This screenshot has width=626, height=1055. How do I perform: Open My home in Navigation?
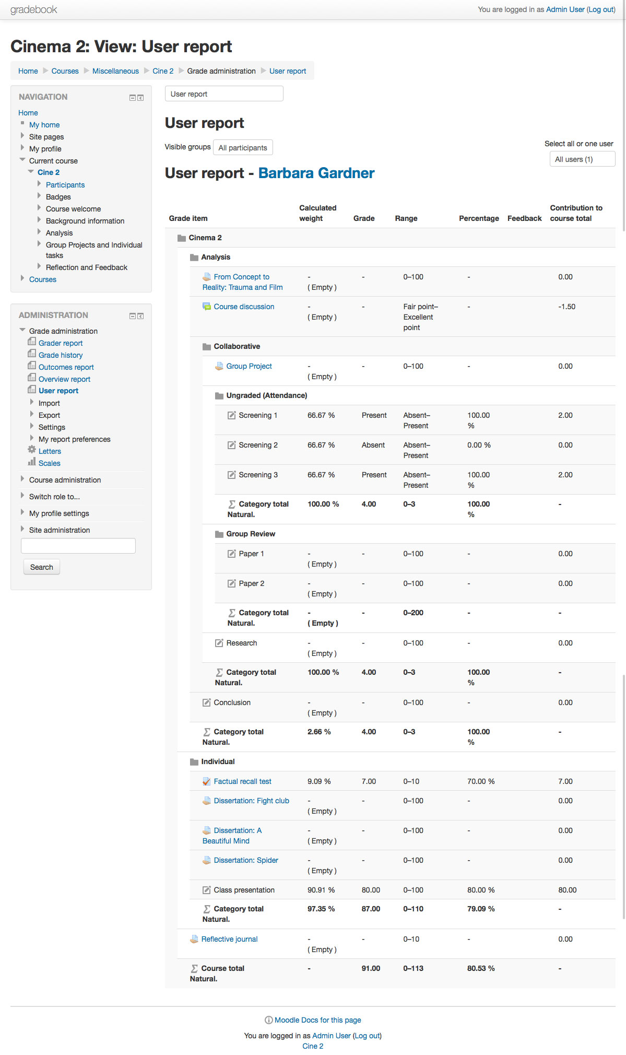(x=44, y=125)
